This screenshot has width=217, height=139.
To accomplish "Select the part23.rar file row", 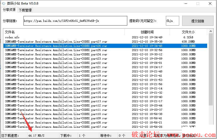I will 105,59.
